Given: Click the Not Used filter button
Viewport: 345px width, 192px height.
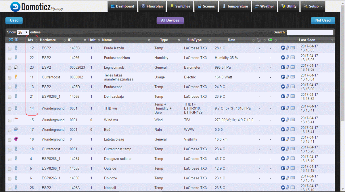Looking at the screenshot, I should [323, 20].
